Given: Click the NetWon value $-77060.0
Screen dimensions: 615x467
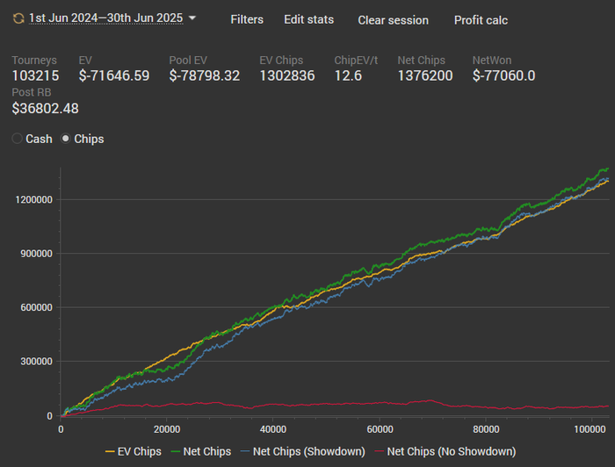Looking at the screenshot, I should [x=504, y=75].
